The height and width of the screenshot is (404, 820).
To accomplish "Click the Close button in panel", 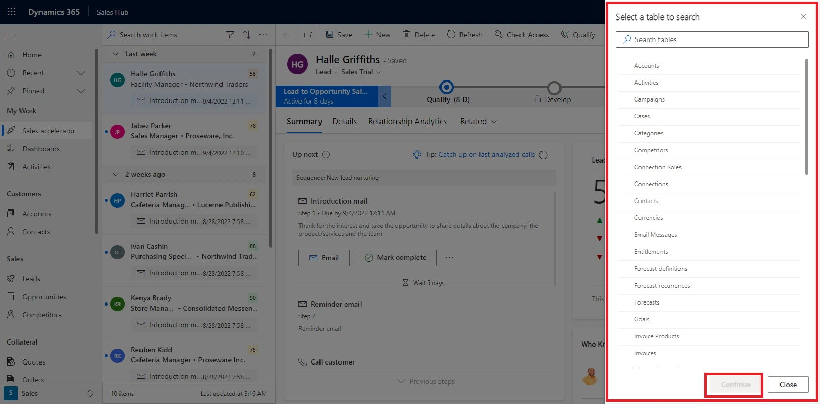I will click(x=788, y=385).
